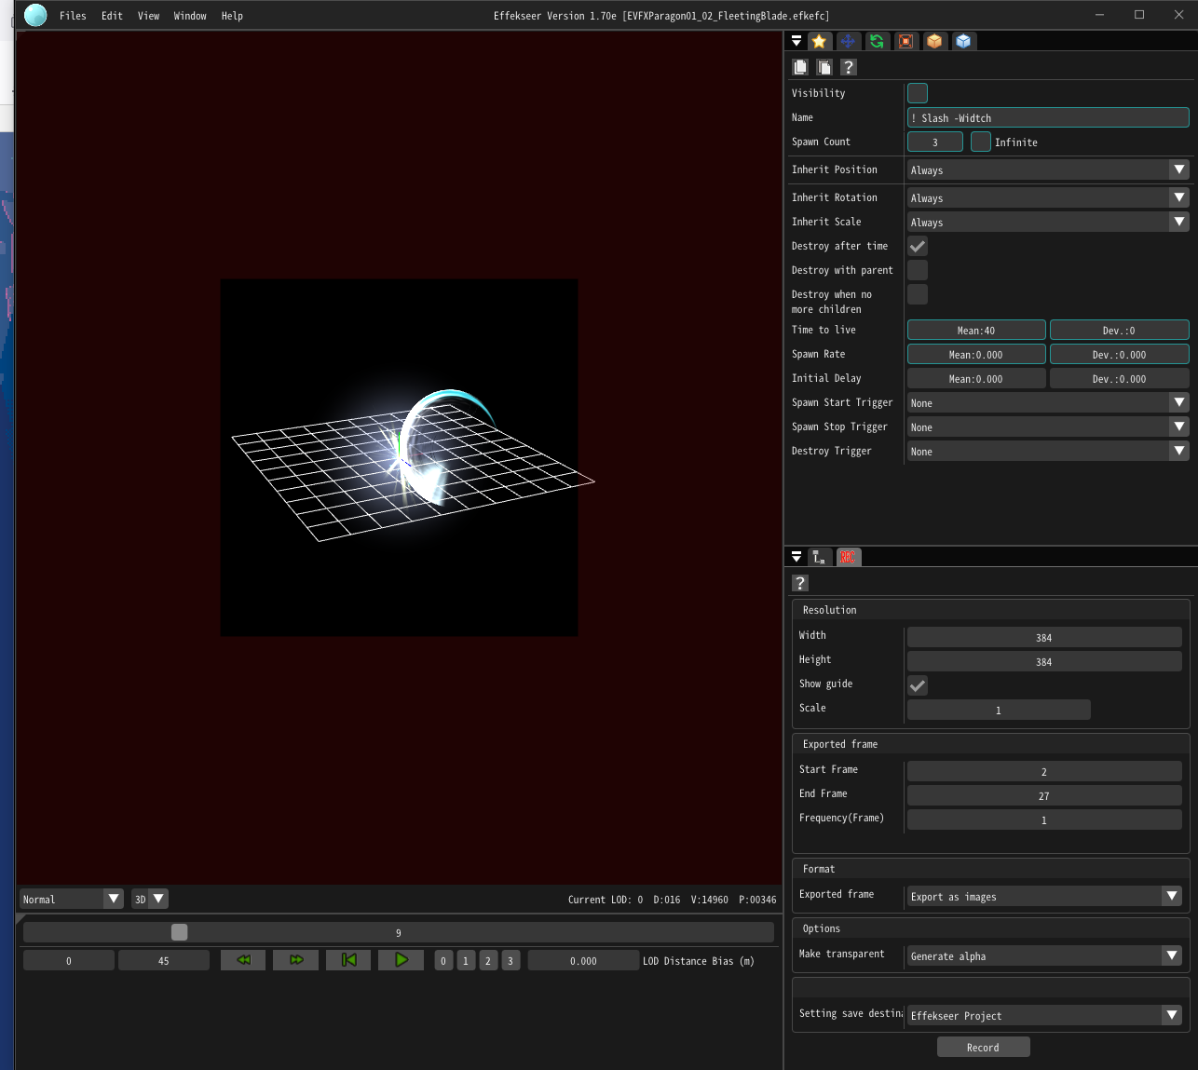Open the Inherit Rotation dropdown

click(x=1048, y=197)
